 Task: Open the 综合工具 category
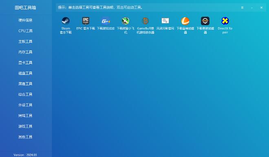point(25,94)
